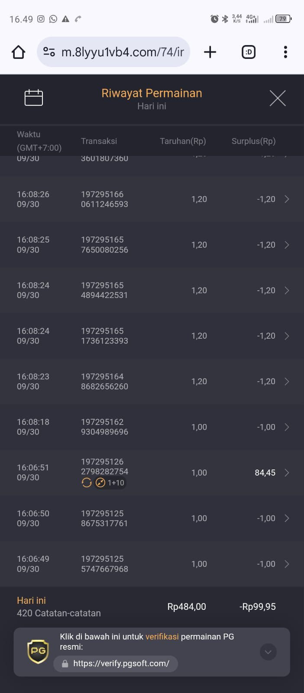The image size is (304, 693).
Task: Collapse the PG verification banner
Action: click(x=268, y=652)
